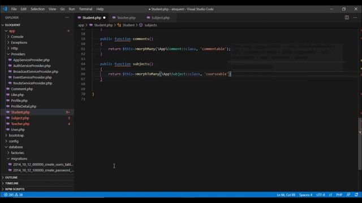
Task: Select the Student.php editor tab
Action: coord(92,17)
